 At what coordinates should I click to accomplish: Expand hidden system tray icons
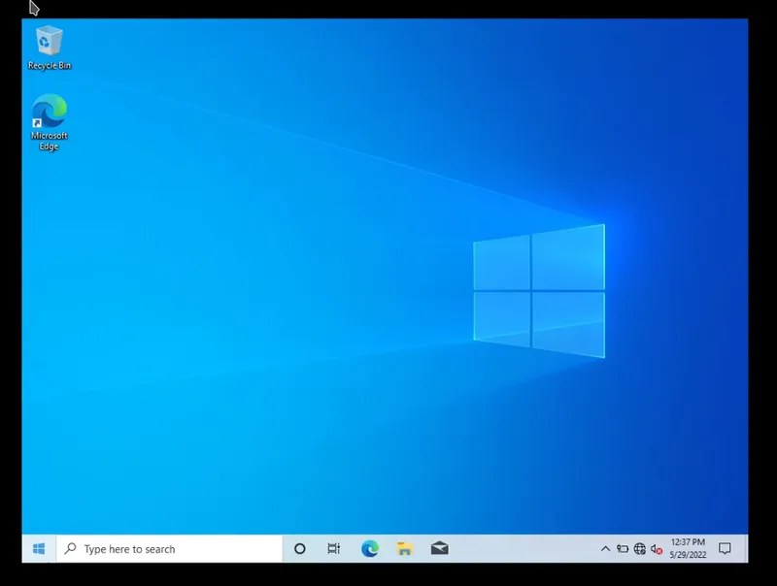(x=605, y=548)
